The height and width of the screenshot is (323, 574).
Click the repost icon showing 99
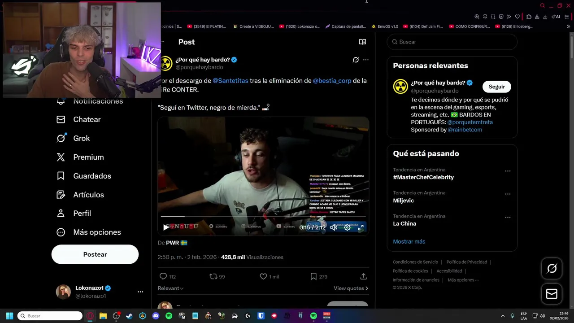[x=213, y=276]
